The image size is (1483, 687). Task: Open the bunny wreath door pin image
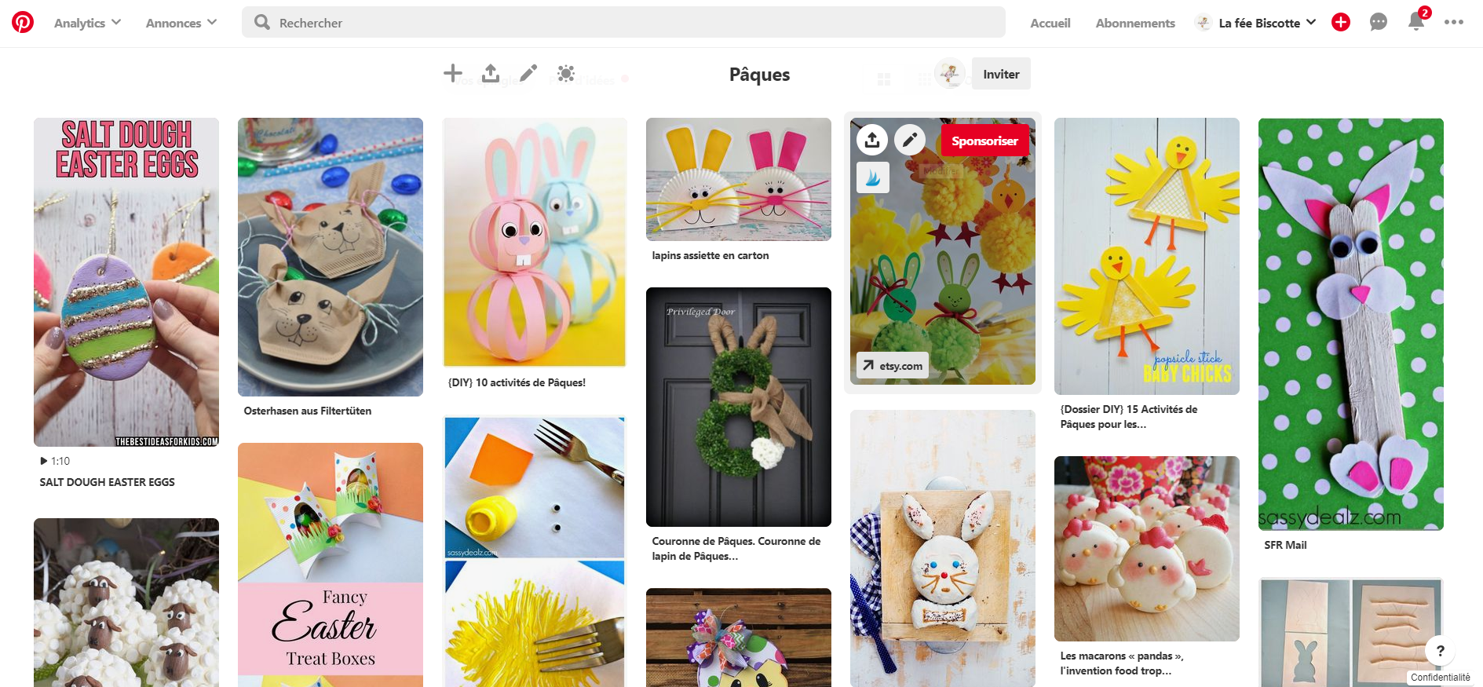pyautogui.click(x=739, y=407)
